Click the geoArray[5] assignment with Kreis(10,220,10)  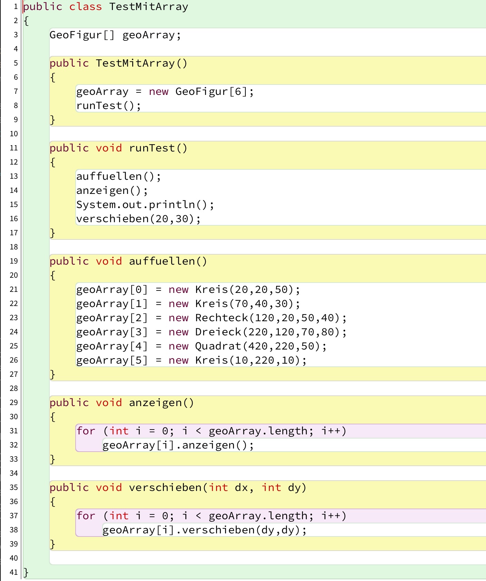(x=191, y=361)
